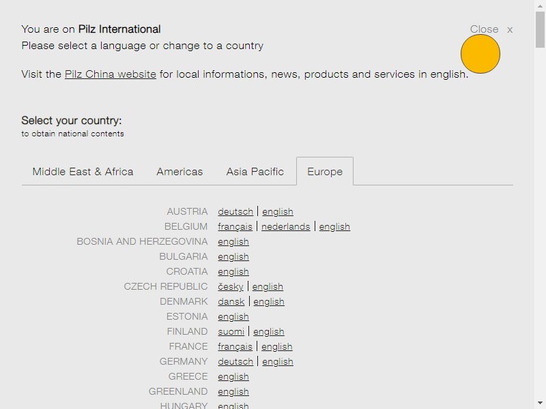Viewport: 546px width, 409px height.
Task: Click the ESTONIA country label
Action: pyautogui.click(x=187, y=316)
